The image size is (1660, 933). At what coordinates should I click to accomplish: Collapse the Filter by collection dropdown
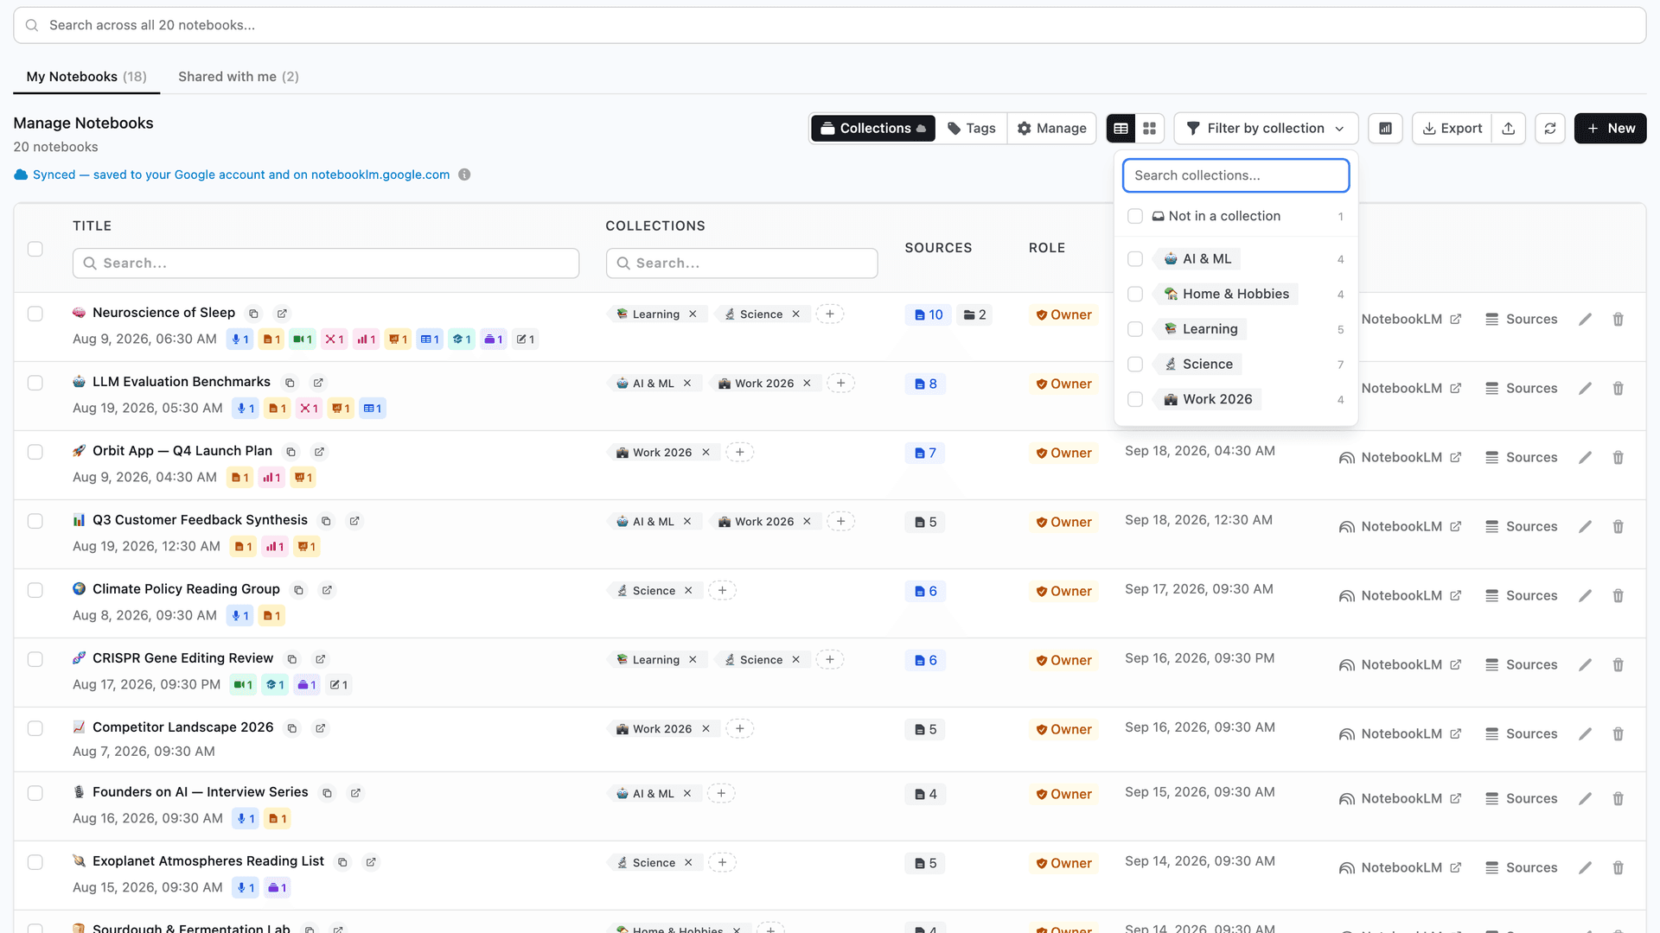(1266, 129)
